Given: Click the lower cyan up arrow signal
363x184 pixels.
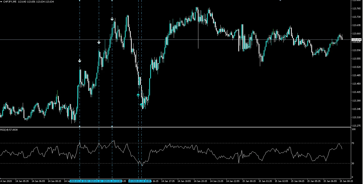Looking at the screenshot, I should tap(141, 104).
